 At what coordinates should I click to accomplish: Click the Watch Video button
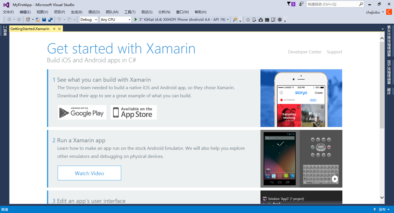point(89,173)
